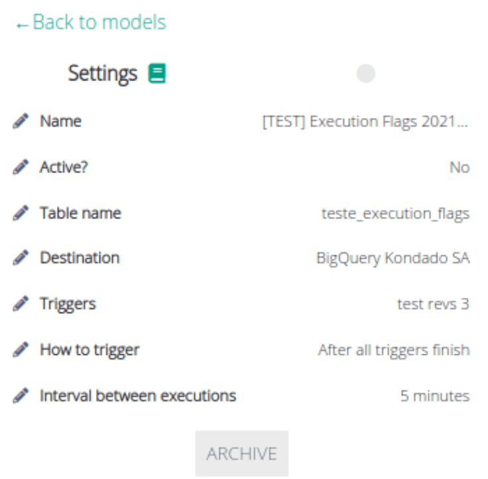The width and height of the screenshot is (488, 479).
Task: Go back via 'Back to models' link
Action: [x=91, y=23]
